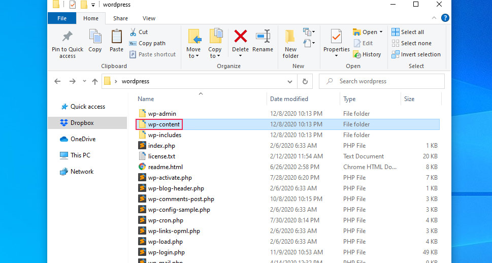This screenshot has width=492, height=263.
Task: Click the red Delete icon
Action: [240, 37]
